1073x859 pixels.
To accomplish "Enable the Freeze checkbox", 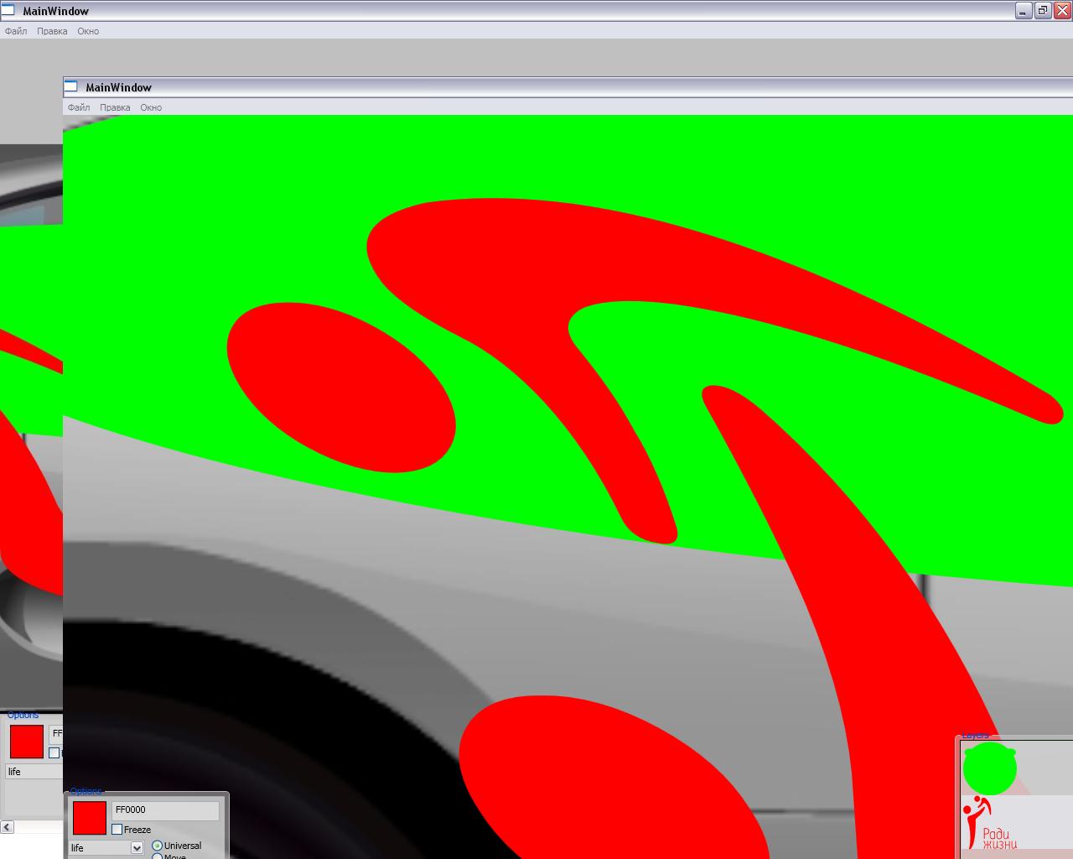I will (117, 830).
